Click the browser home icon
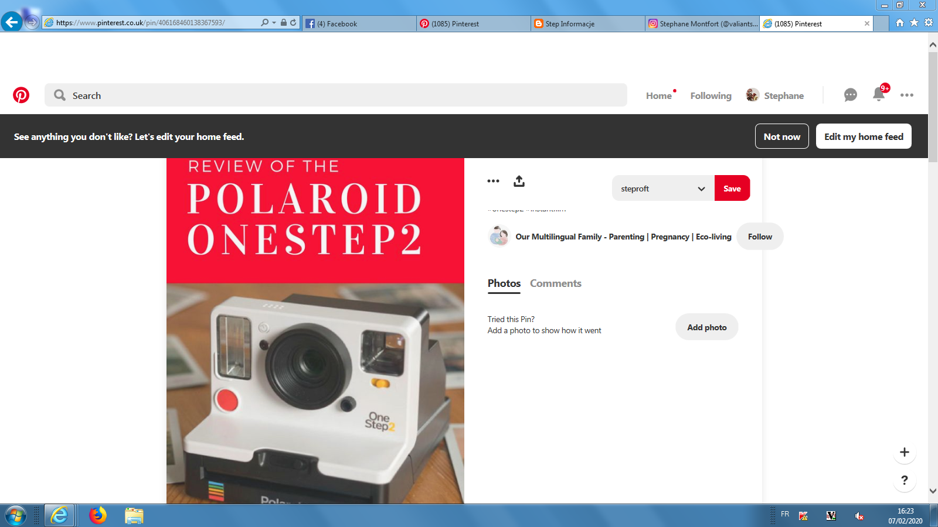 point(900,22)
